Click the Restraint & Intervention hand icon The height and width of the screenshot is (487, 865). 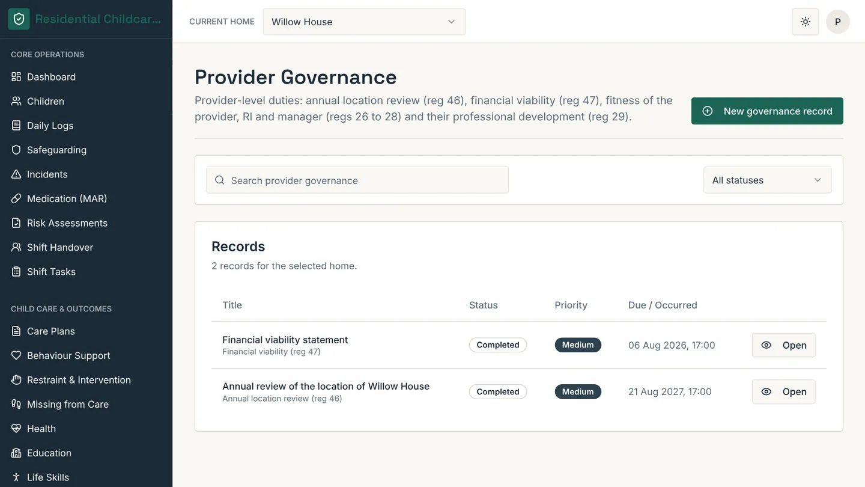pyautogui.click(x=16, y=380)
